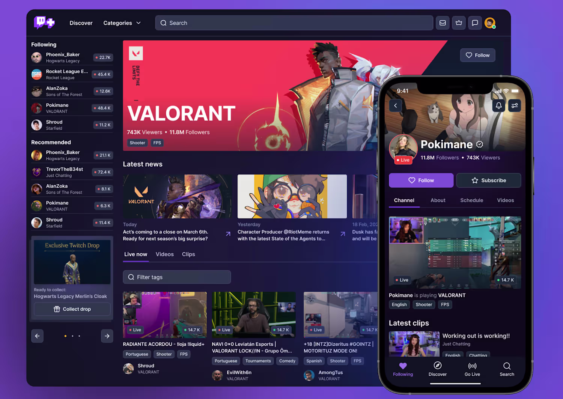The width and height of the screenshot is (563, 399).
Task: Open Pokimane 48.4 K in Following list
Action: pos(72,108)
